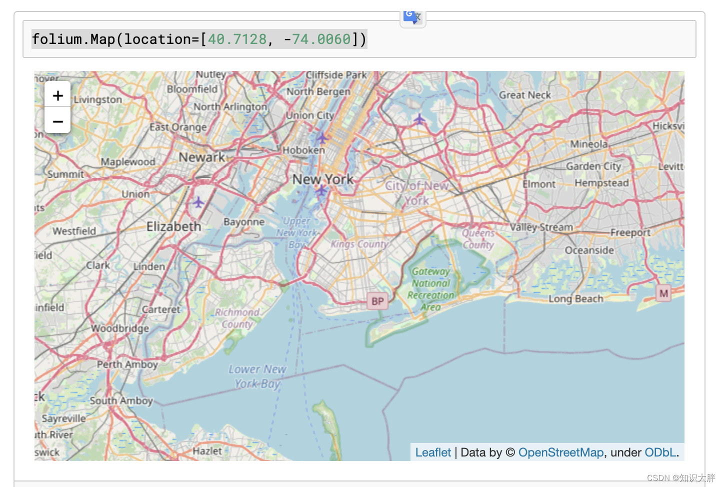This screenshot has height=487, width=723.
Task: Click the Great Neck label
Action: click(524, 95)
